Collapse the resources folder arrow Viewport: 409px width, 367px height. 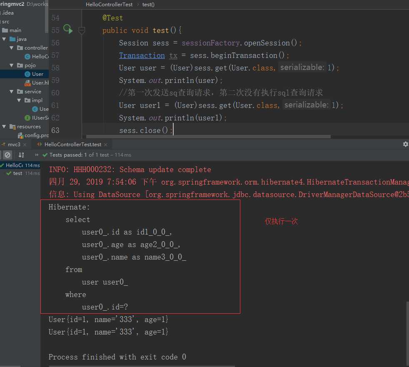click(x=4, y=127)
